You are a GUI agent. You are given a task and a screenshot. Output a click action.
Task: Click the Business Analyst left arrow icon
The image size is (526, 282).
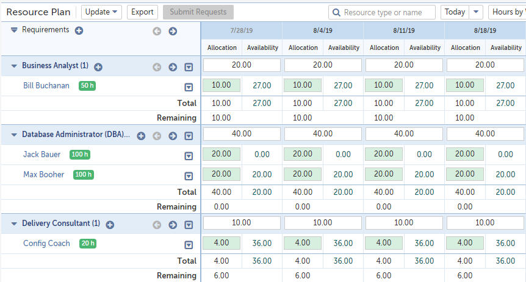coord(157,67)
